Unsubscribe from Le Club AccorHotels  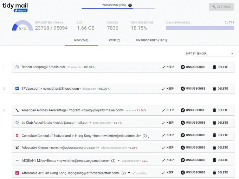(x=193, y=123)
